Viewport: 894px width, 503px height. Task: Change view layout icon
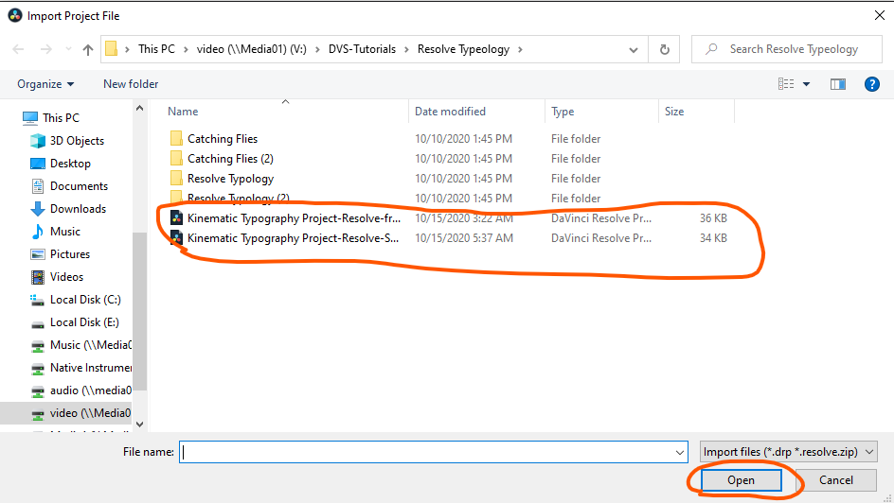786,84
